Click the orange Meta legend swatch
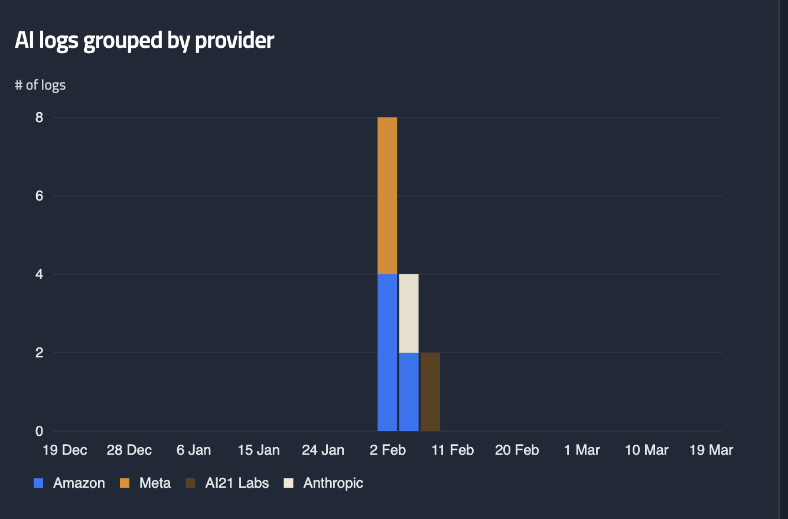788x519 pixels. coord(125,483)
